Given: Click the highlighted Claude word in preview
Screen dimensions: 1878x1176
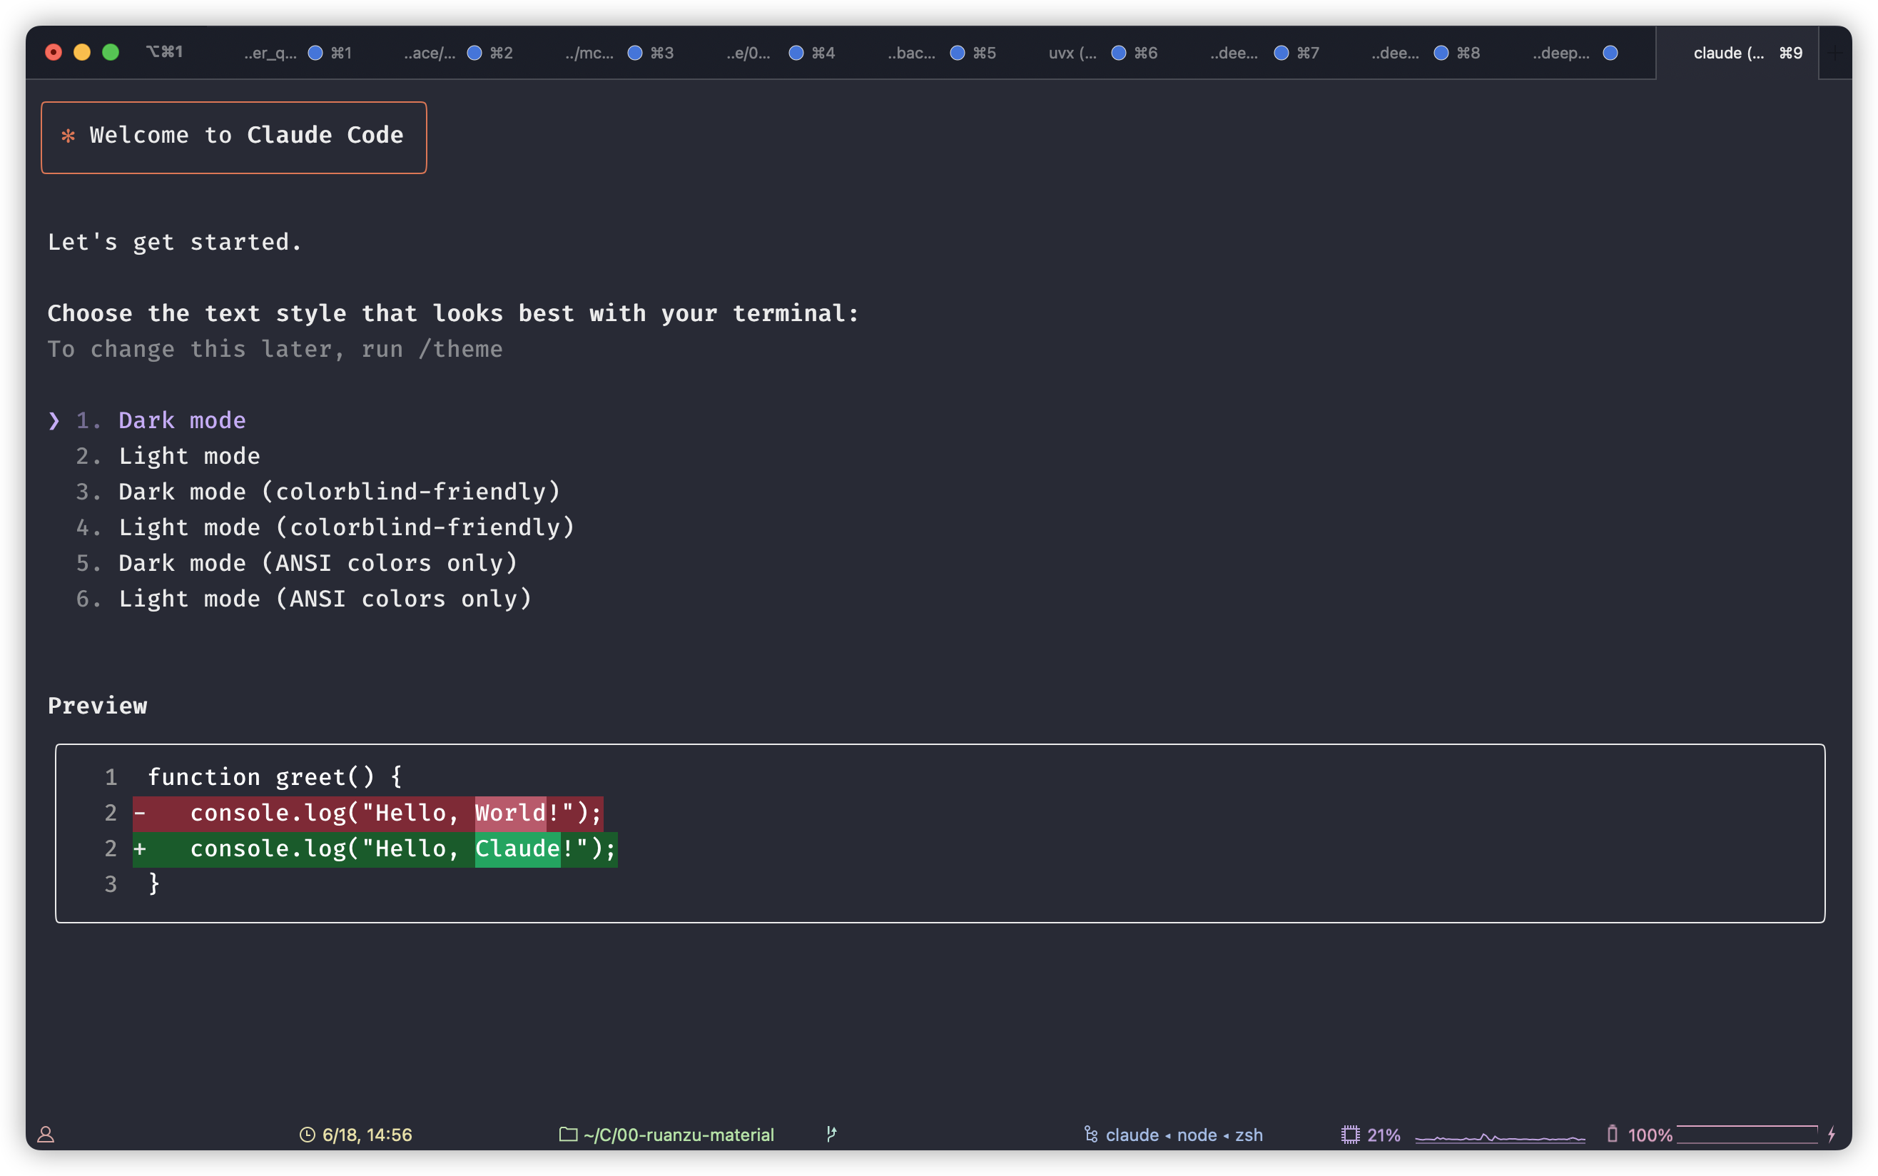Looking at the screenshot, I should [517, 848].
